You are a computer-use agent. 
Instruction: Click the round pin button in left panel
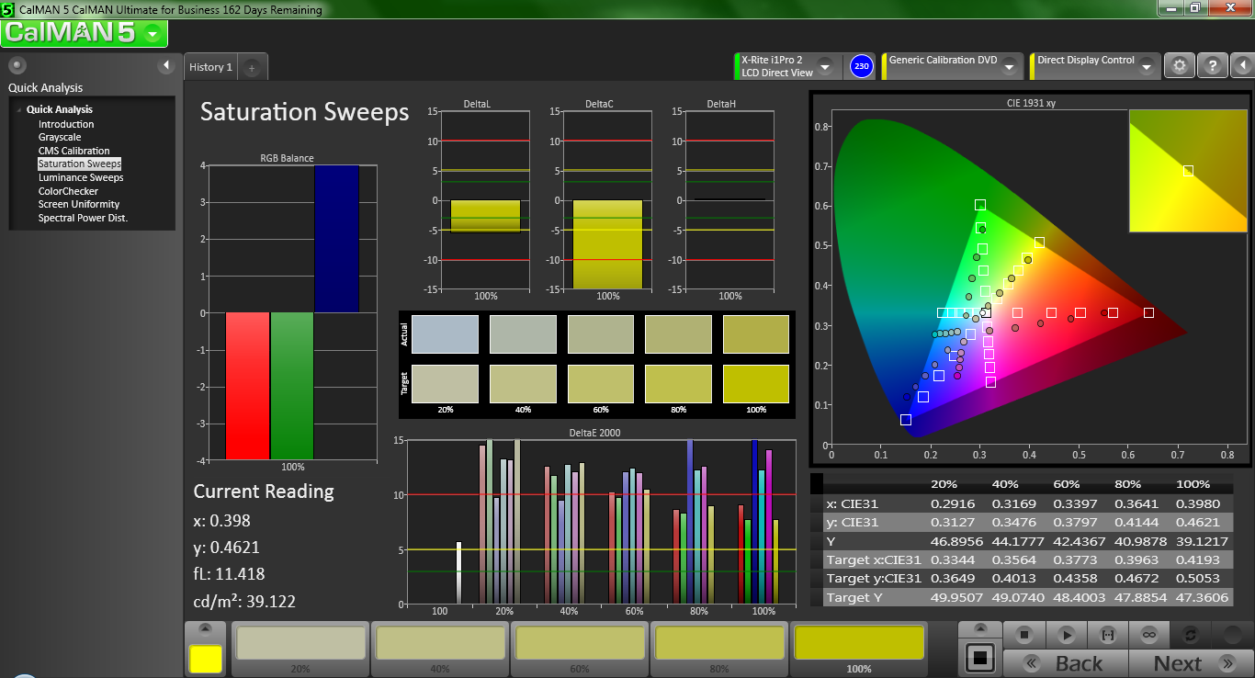point(17,65)
